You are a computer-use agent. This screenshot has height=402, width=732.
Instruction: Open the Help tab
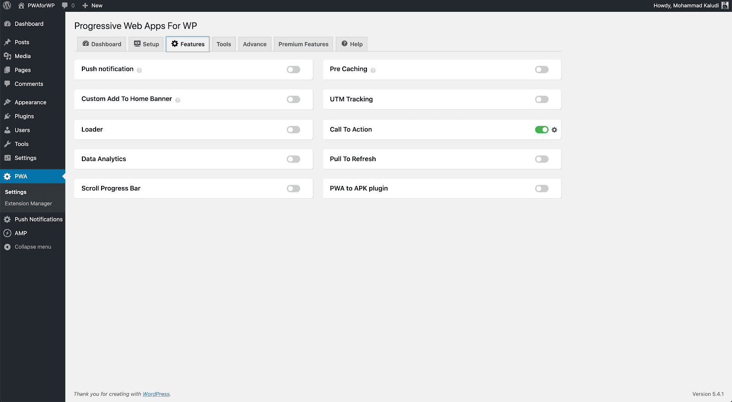pos(352,44)
